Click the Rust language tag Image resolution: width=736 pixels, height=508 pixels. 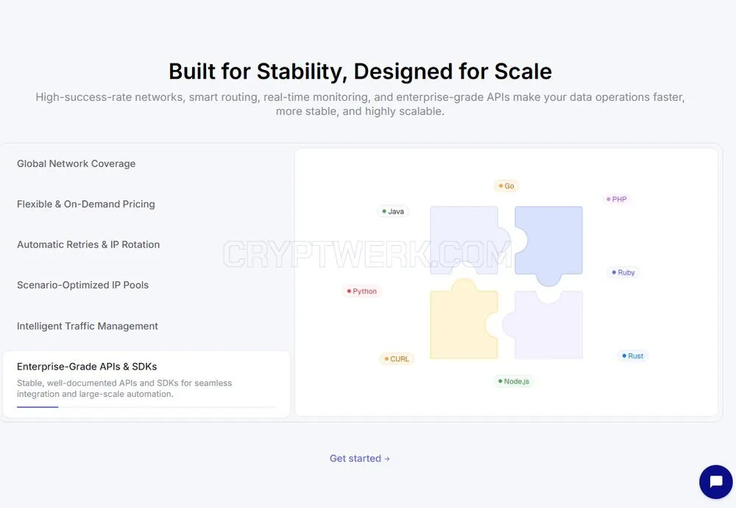[x=632, y=356]
